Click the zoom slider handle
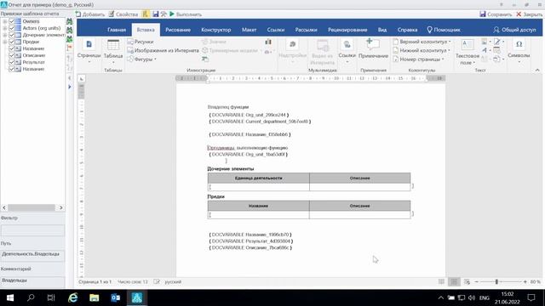This screenshot has height=306, width=545. 496,282
